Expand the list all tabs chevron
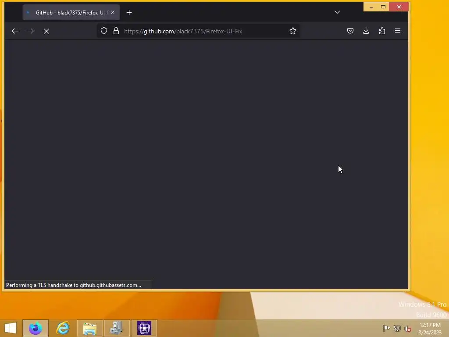Image resolution: width=449 pixels, height=337 pixels. click(x=337, y=12)
